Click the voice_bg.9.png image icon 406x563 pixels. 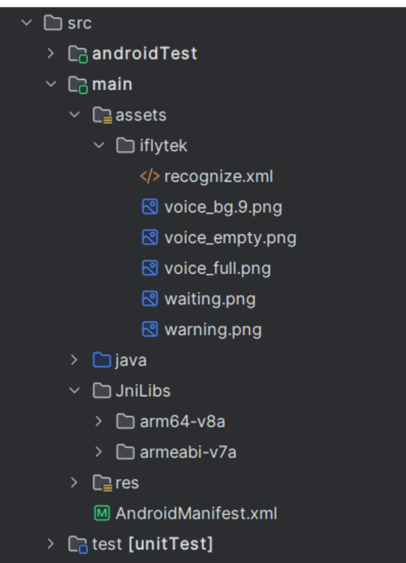click(150, 207)
